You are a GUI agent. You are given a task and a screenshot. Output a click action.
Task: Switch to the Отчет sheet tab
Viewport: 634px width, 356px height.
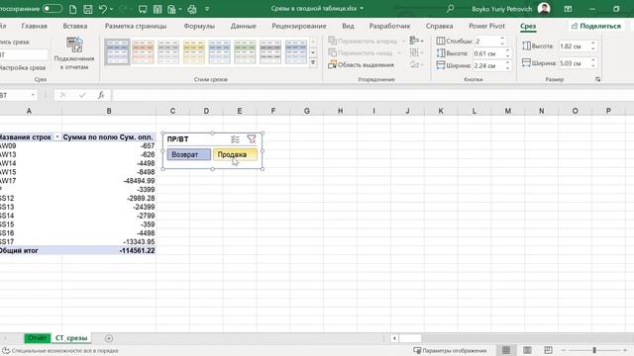pyautogui.click(x=38, y=338)
